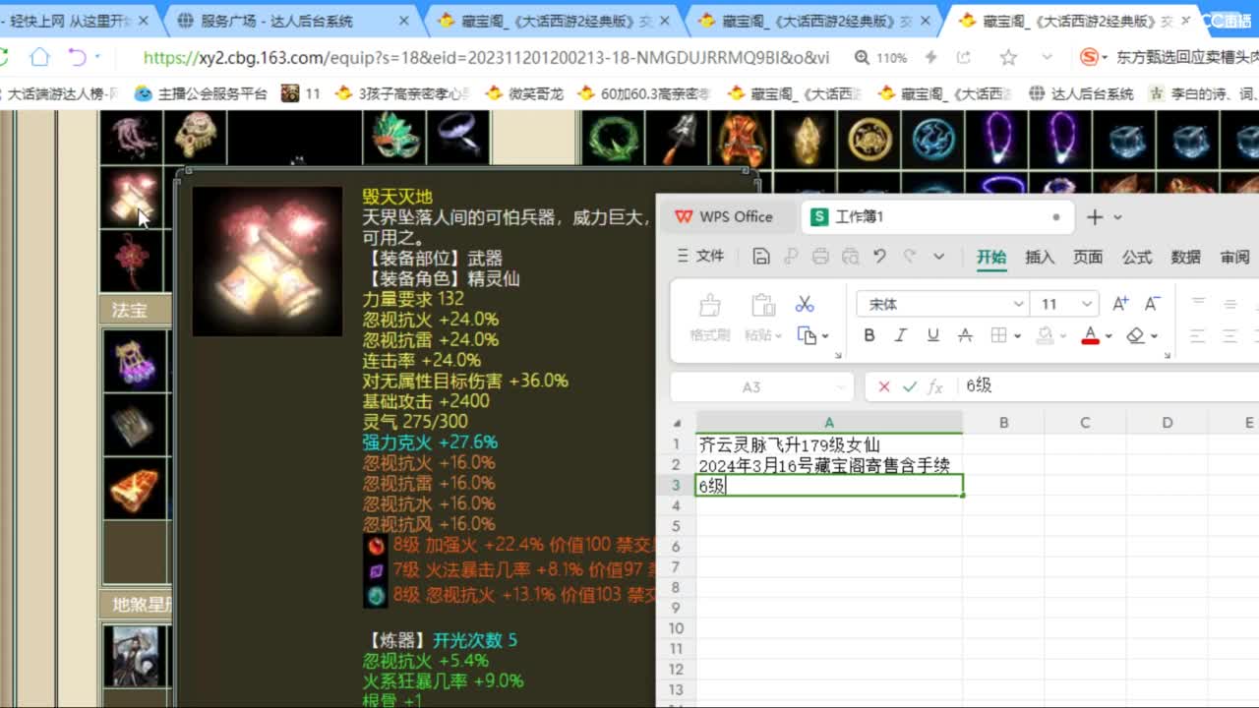Click the gold coin item icon
The width and height of the screenshot is (1259, 708).
click(x=869, y=138)
